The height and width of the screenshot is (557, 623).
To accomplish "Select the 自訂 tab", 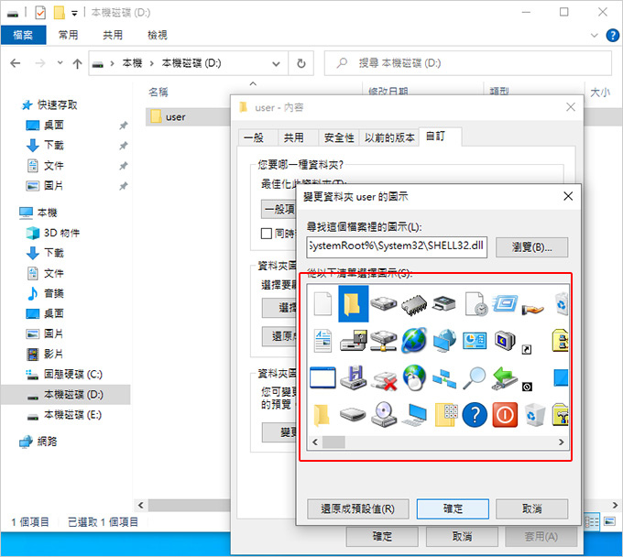I will 441,137.
